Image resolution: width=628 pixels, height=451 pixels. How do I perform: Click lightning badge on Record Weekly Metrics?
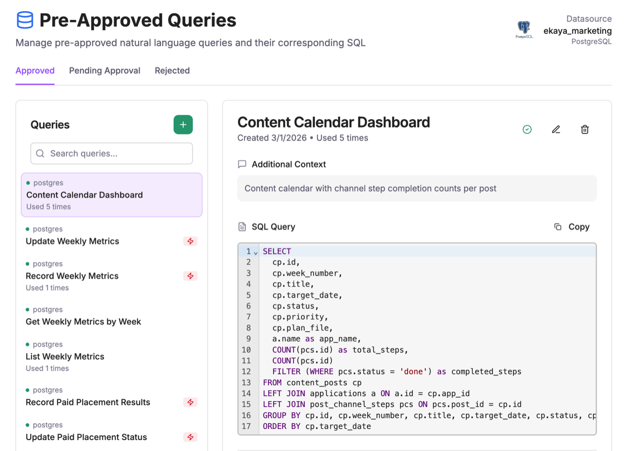pos(190,276)
